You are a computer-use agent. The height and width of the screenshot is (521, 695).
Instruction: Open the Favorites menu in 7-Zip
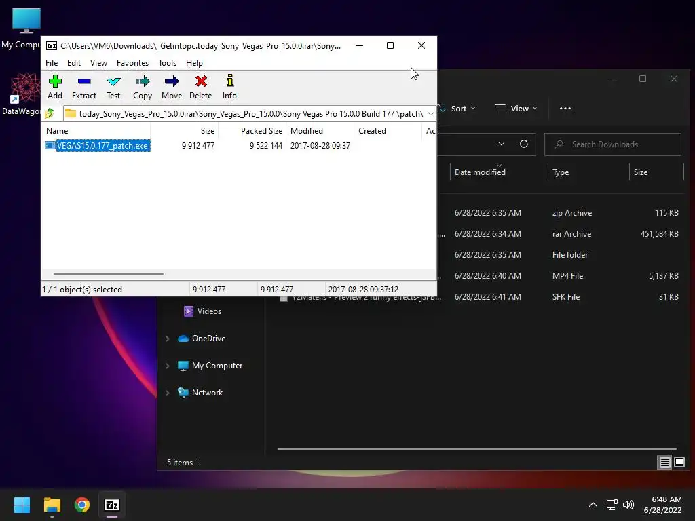[x=132, y=63]
